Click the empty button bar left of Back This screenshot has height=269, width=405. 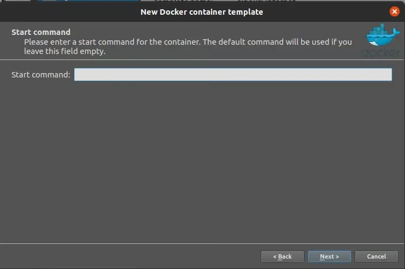pos(131,256)
